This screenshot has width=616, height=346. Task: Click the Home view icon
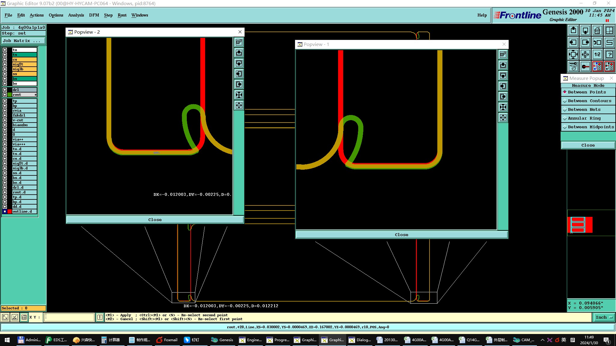597,30
